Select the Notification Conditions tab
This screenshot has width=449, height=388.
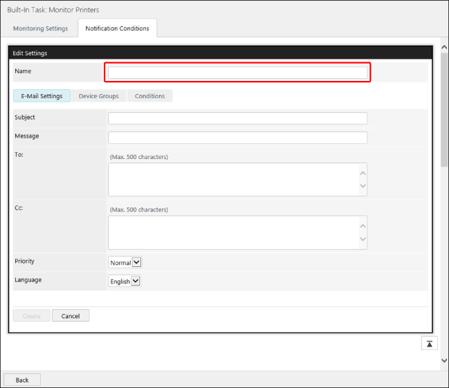117,28
